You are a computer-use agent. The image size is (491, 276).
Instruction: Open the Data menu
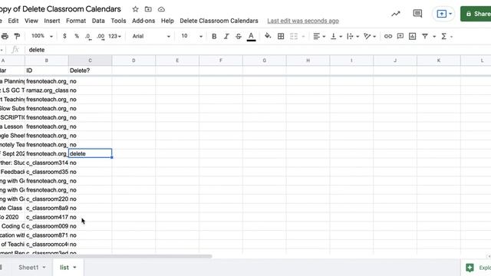click(98, 21)
